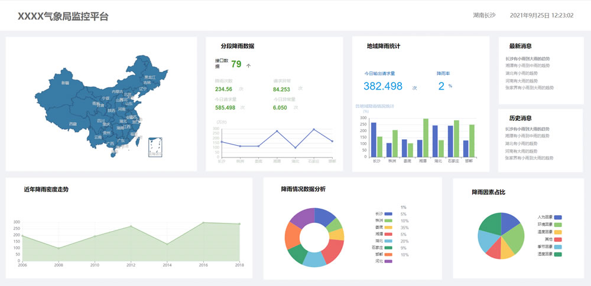Click the 2016 peak on the area chart
591x286 pixels.
pyautogui.click(x=203, y=223)
